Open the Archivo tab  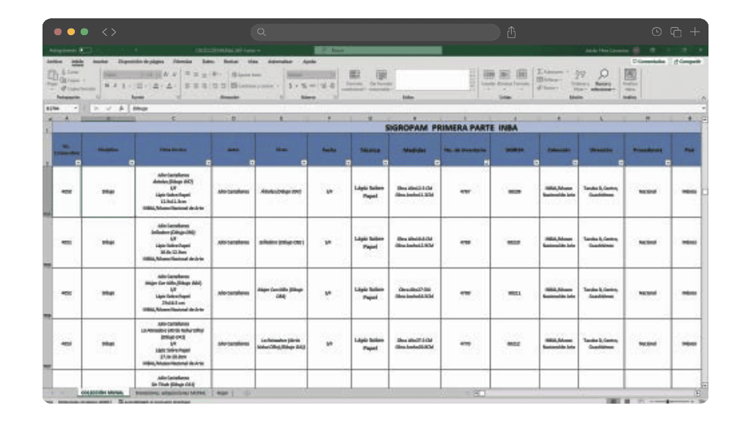(x=54, y=62)
